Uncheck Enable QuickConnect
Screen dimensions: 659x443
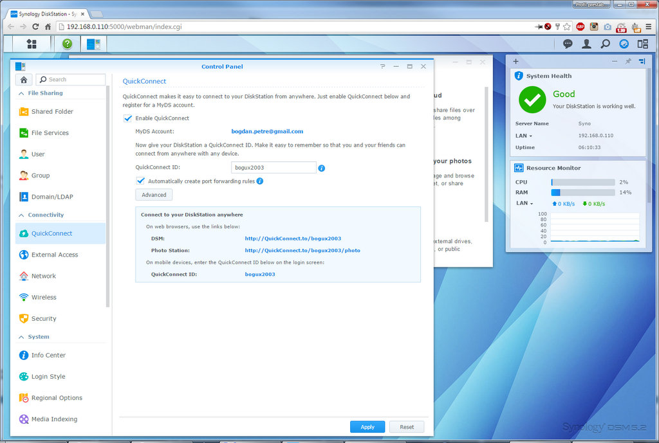click(128, 118)
